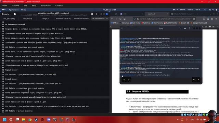The height and width of the screenshot is (123, 219).
Task: Open the VirtualBox Справка menu
Action: tap(59, 5)
